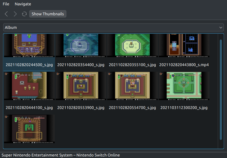The width and height of the screenshot is (227, 158).
Task: Open the Navigate menu
Action: click(x=23, y=4)
